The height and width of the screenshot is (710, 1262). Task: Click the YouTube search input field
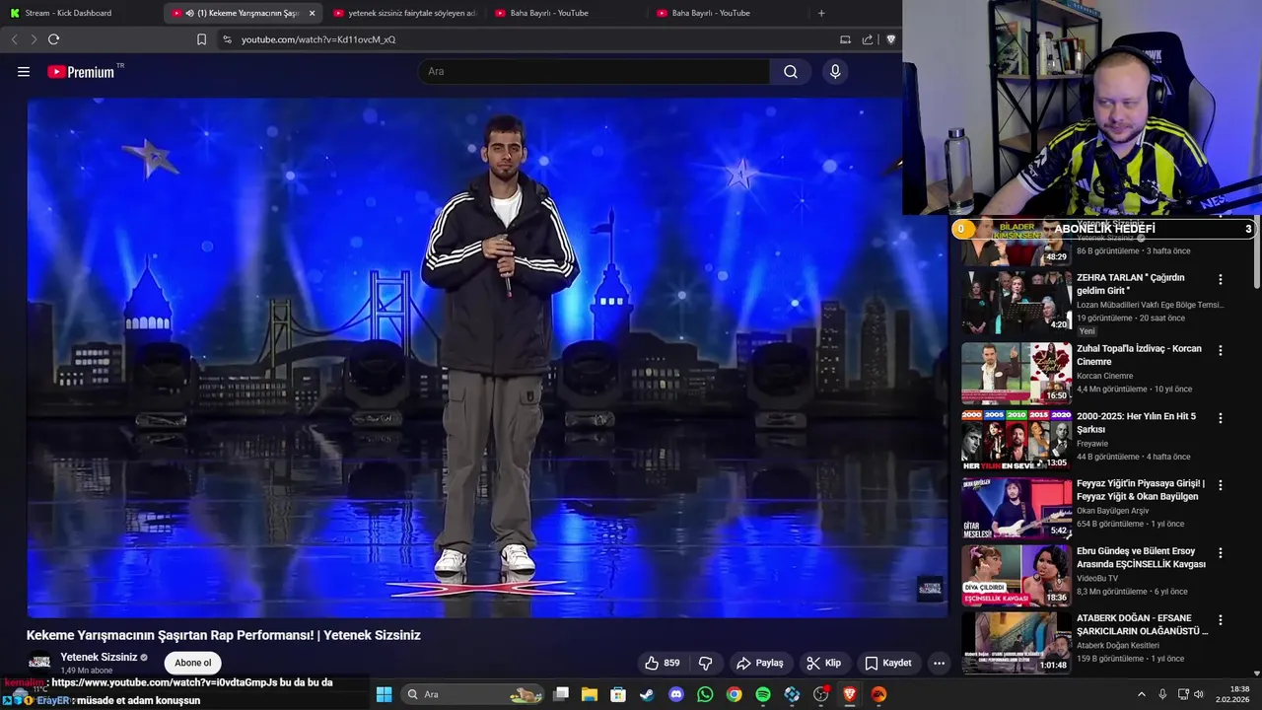click(x=595, y=72)
